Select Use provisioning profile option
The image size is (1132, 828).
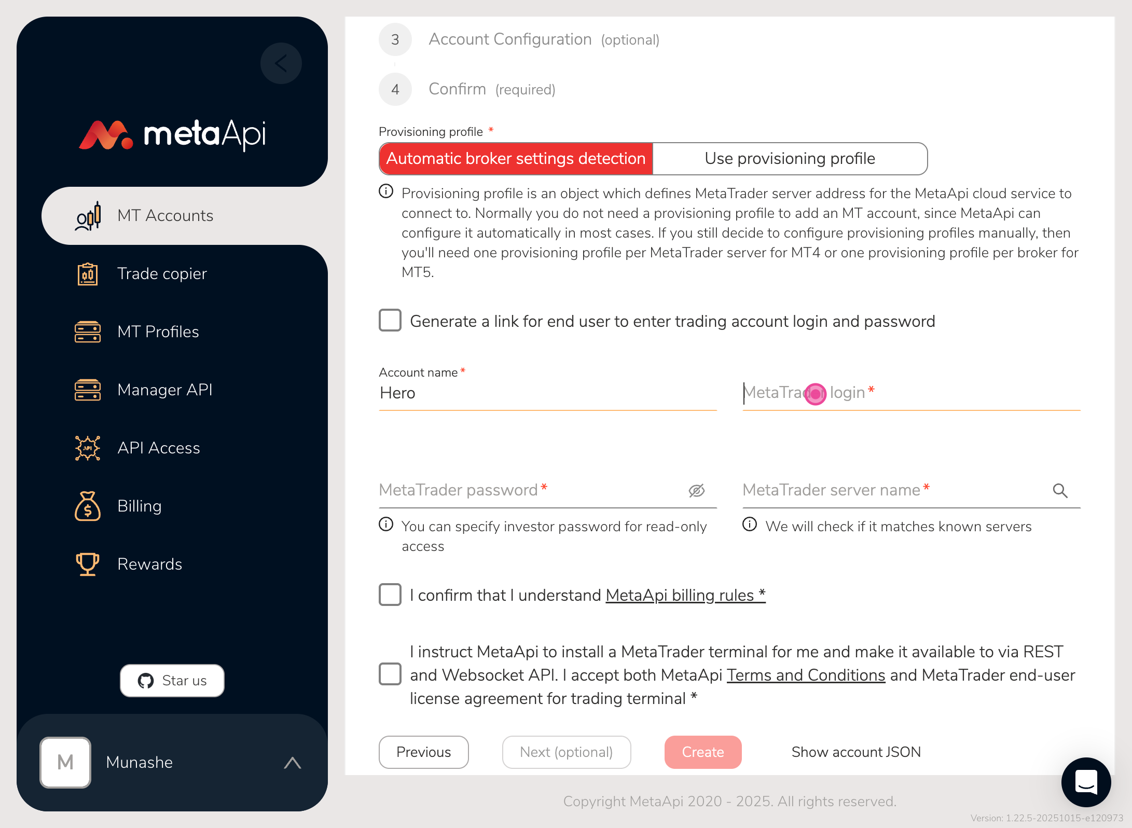[x=790, y=159]
